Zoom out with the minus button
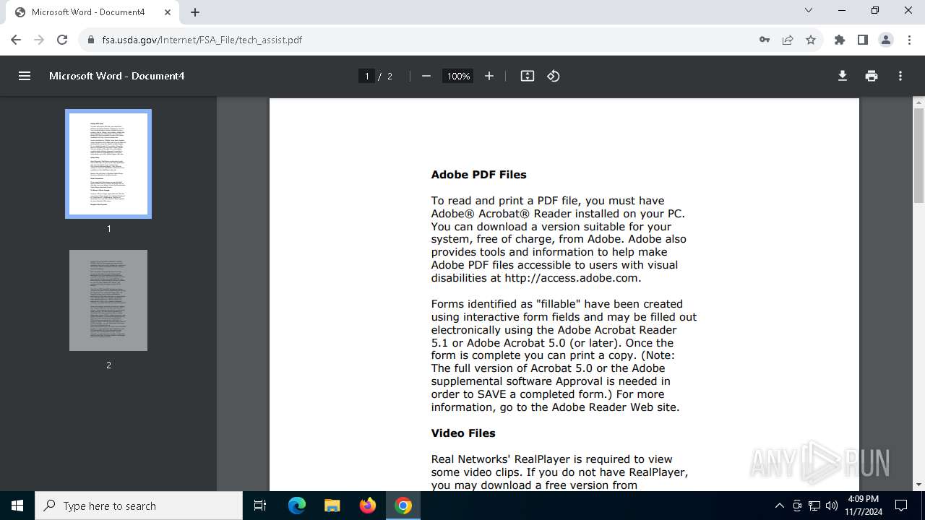 coord(426,76)
